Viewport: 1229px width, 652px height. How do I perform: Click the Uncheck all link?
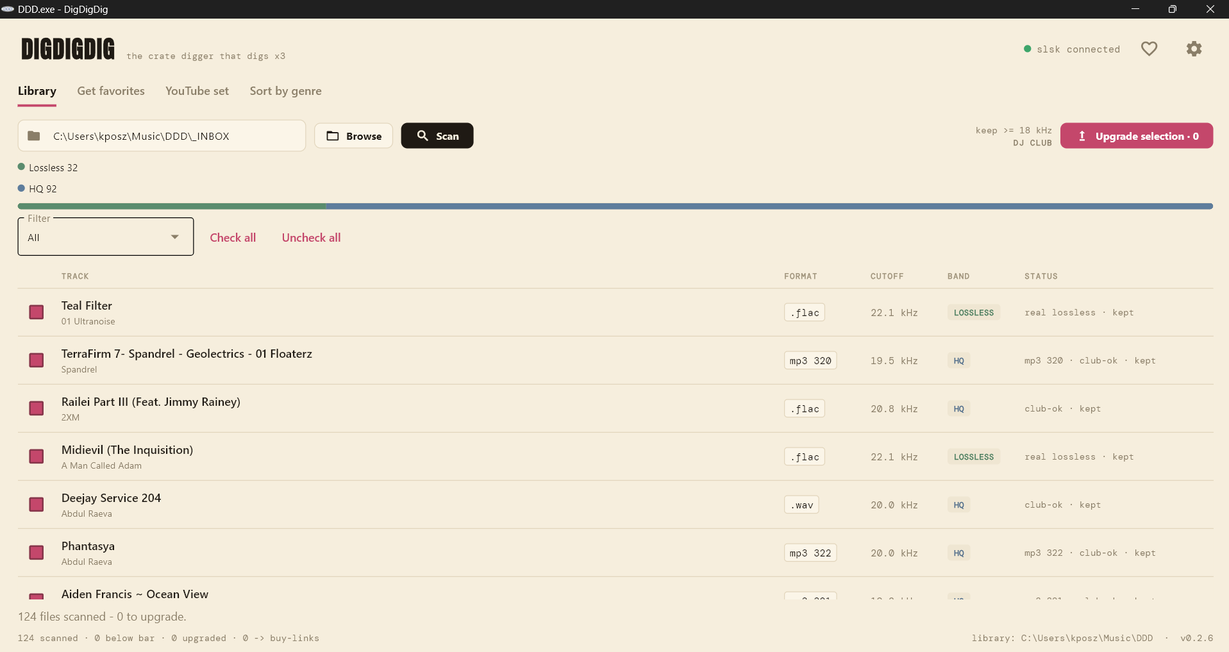312,238
